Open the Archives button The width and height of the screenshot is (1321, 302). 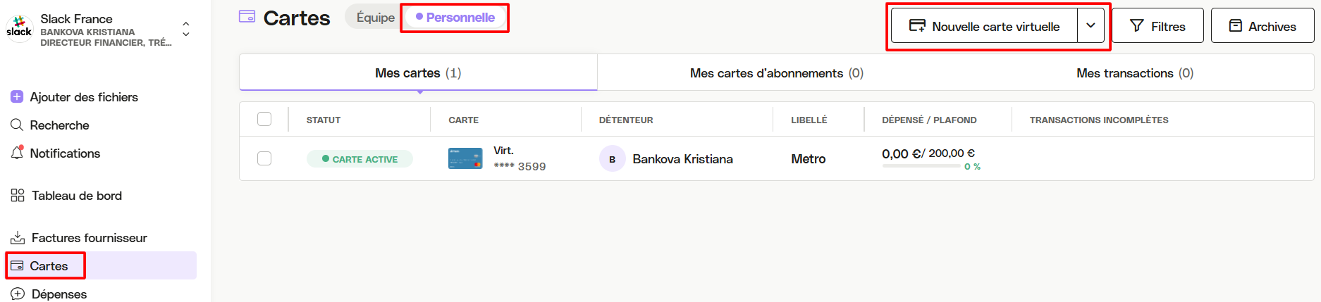(x=1262, y=26)
